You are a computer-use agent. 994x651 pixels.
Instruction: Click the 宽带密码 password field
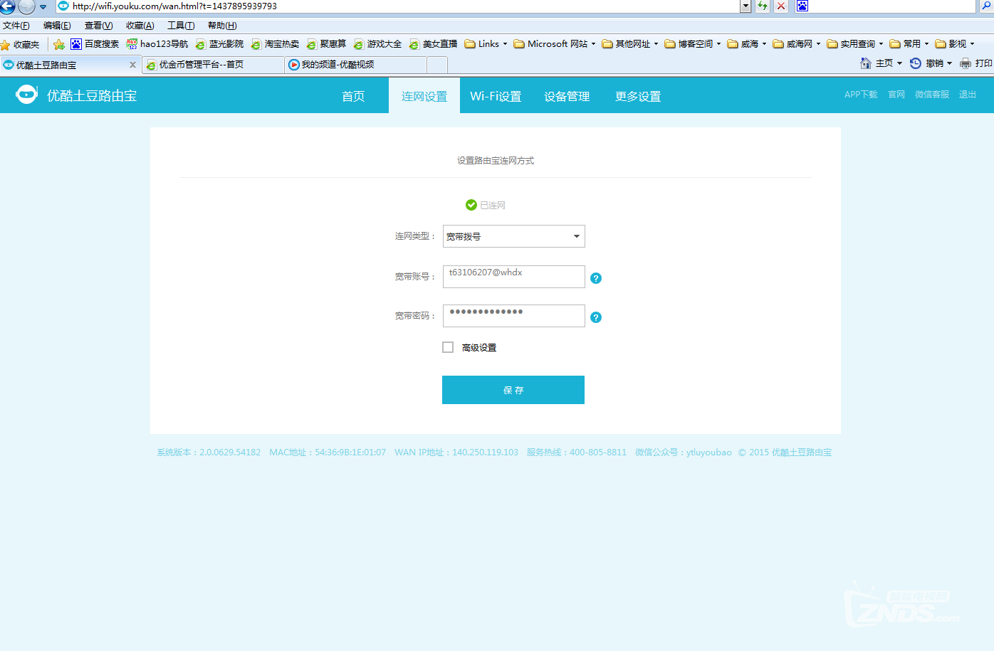click(514, 316)
